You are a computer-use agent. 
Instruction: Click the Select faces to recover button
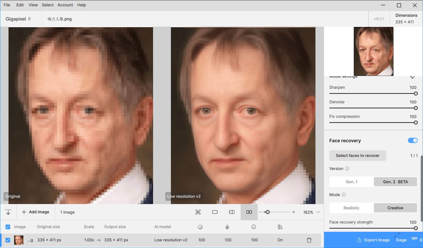(358, 156)
